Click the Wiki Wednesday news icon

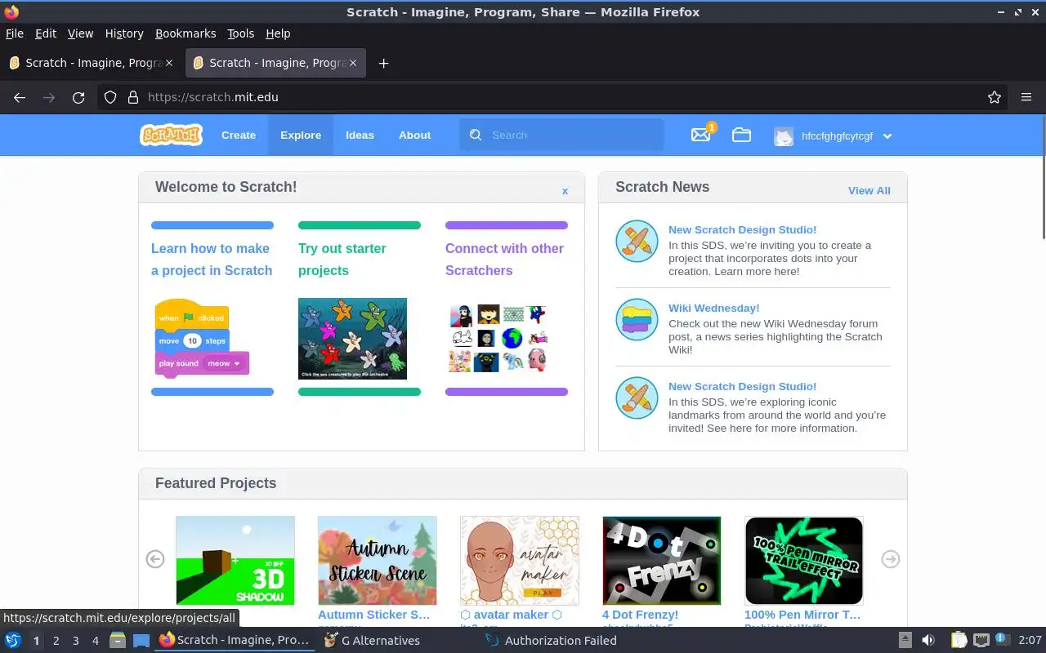point(637,319)
